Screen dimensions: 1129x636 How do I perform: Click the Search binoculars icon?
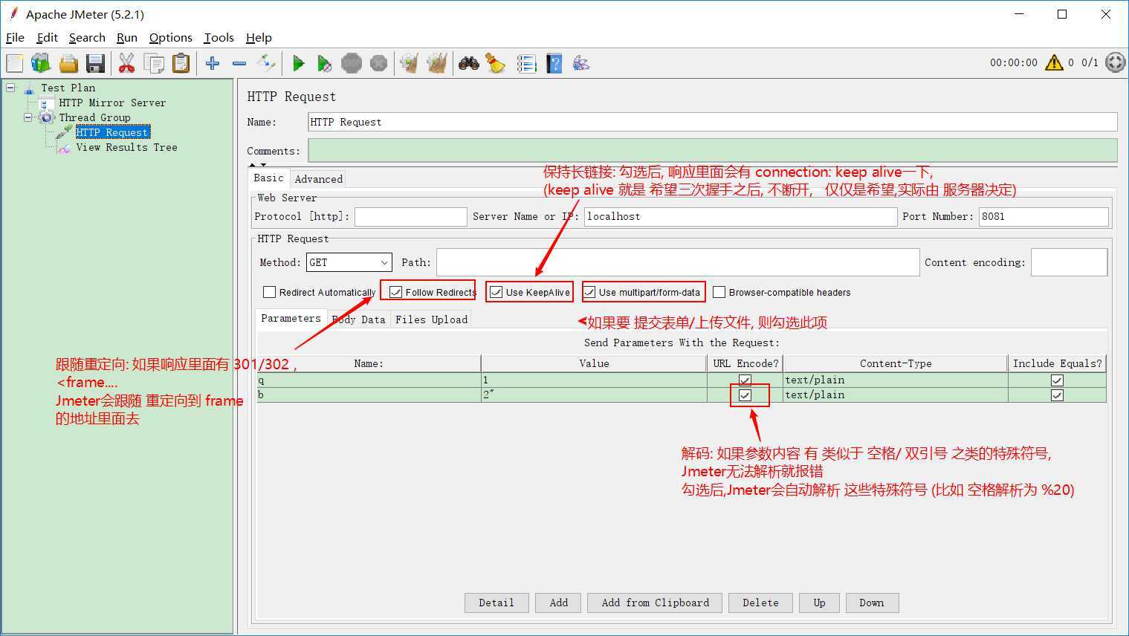pos(469,63)
